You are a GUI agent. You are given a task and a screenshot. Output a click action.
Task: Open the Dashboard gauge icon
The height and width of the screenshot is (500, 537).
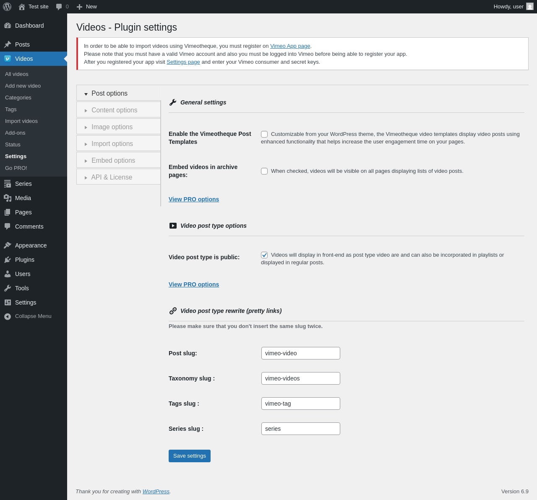pyautogui.click(x=8, y=26)
